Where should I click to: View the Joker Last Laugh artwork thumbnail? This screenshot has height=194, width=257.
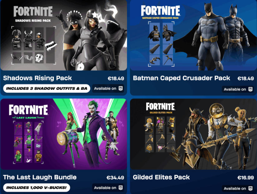tap(64, 134)
